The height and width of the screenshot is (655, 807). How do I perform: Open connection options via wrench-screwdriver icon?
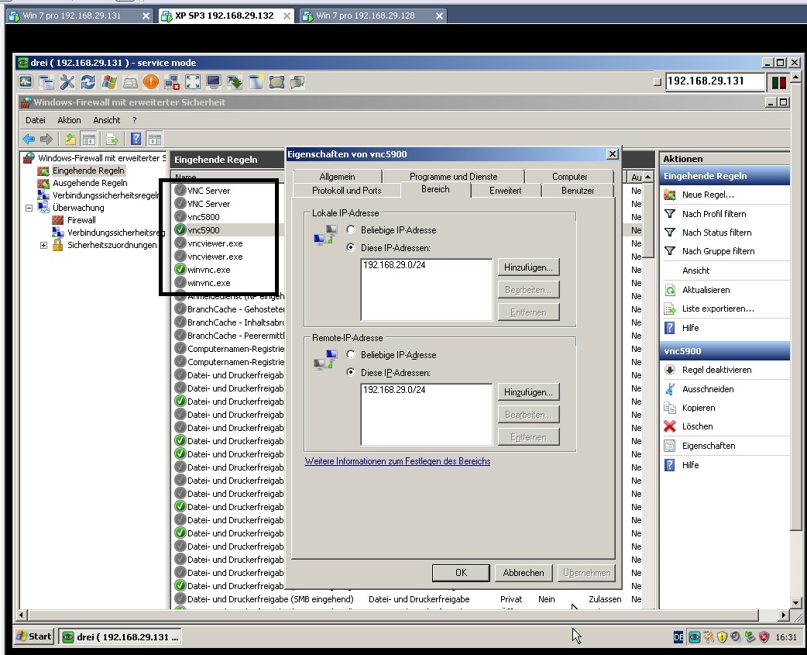click(67, 82)
